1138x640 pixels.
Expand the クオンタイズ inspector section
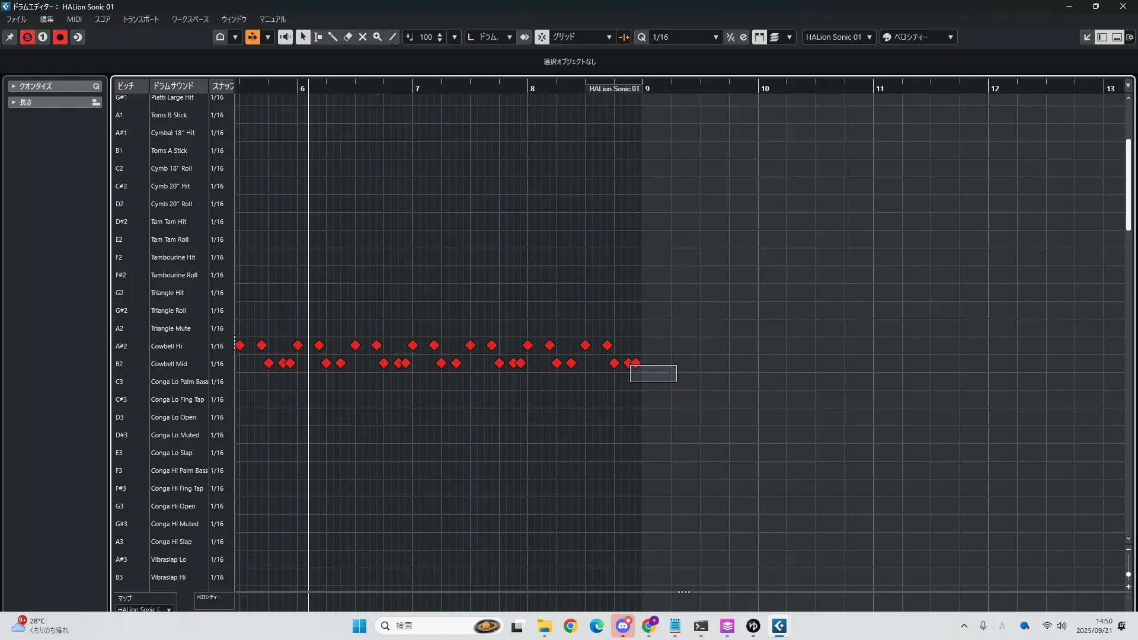tap(14, 86)
